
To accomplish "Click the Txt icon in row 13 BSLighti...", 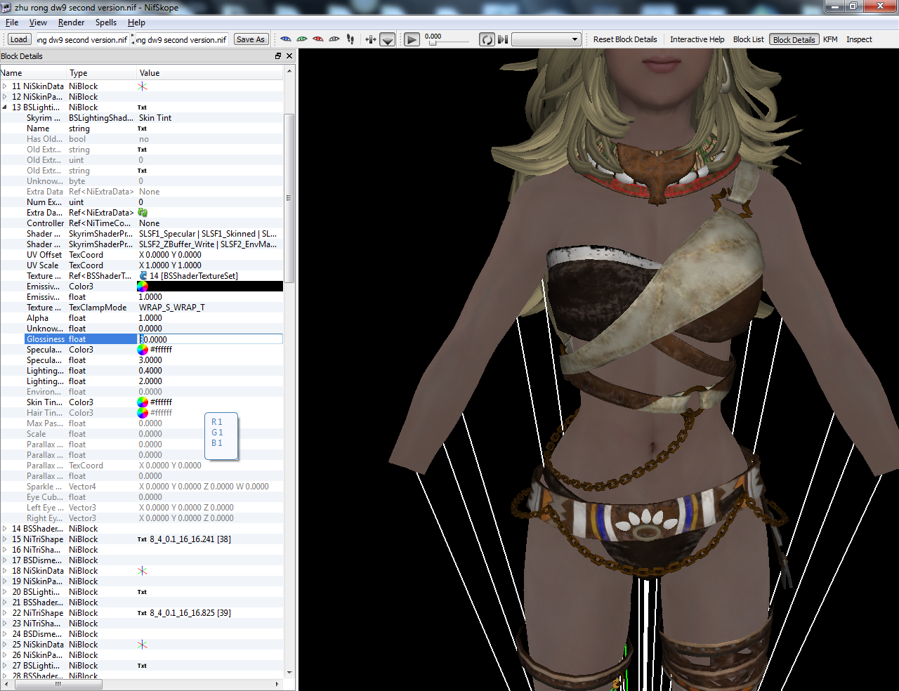I will coord(142,107).
